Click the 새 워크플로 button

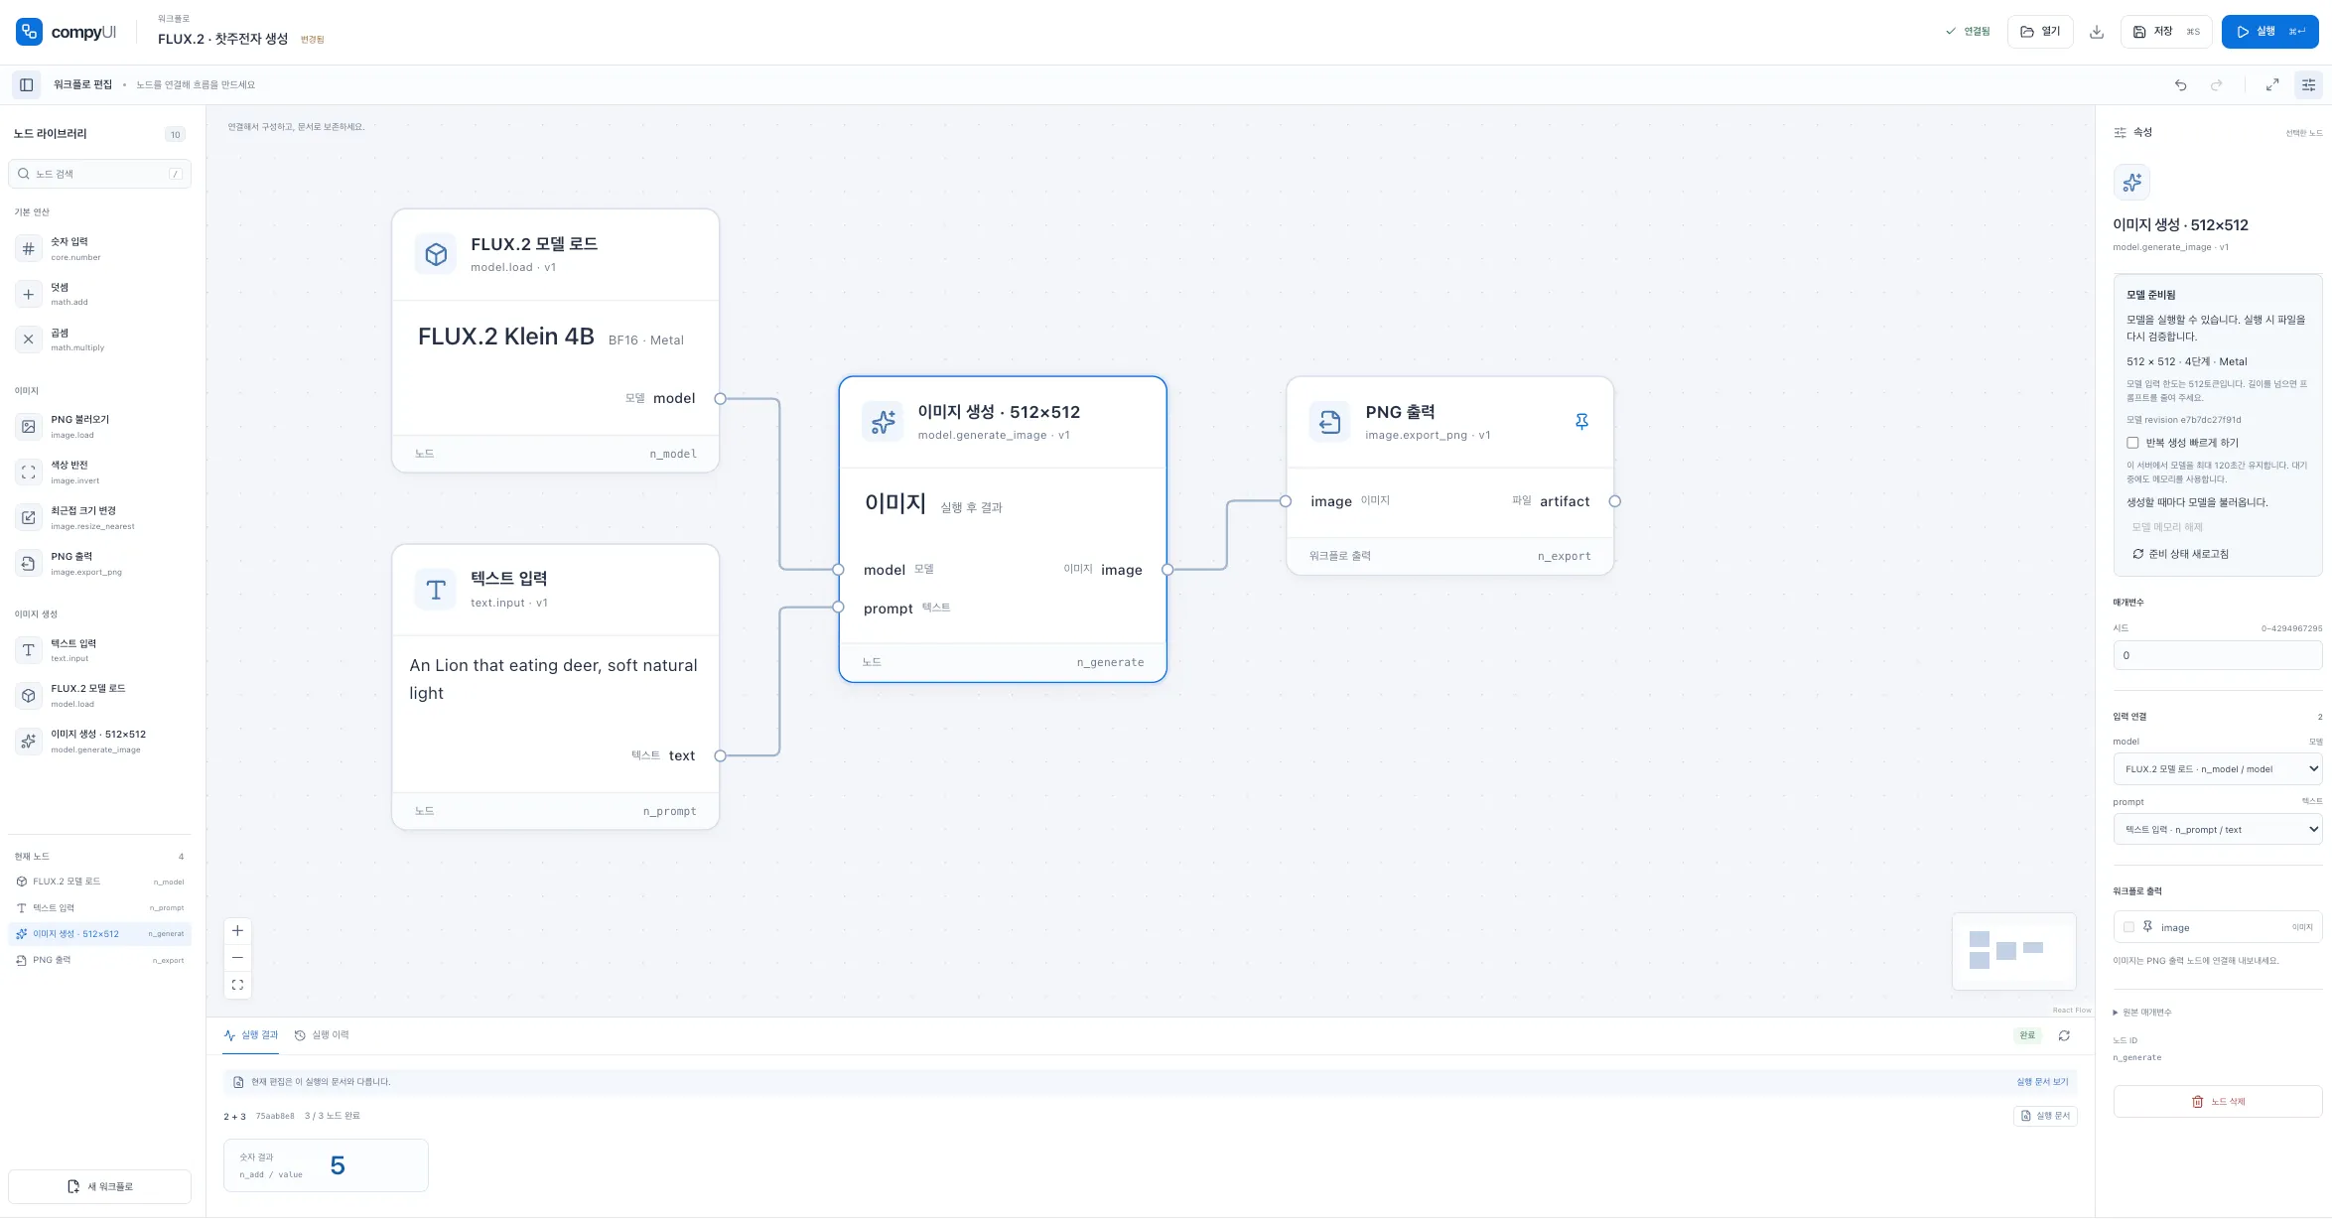click(x=99, y=1186)
